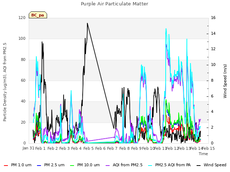Click the Time x-axis label

pyautogui.click(x=203, y=154)
